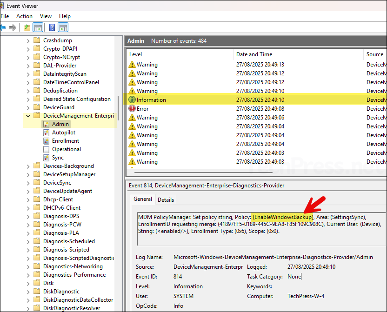Click Warning icon at 20:49:13
Screen dimensions: 387x312
pos(132,64)
